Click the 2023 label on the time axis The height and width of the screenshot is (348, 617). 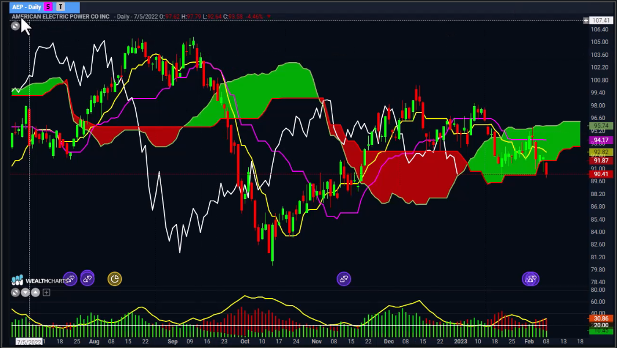[x=460, y=342]
